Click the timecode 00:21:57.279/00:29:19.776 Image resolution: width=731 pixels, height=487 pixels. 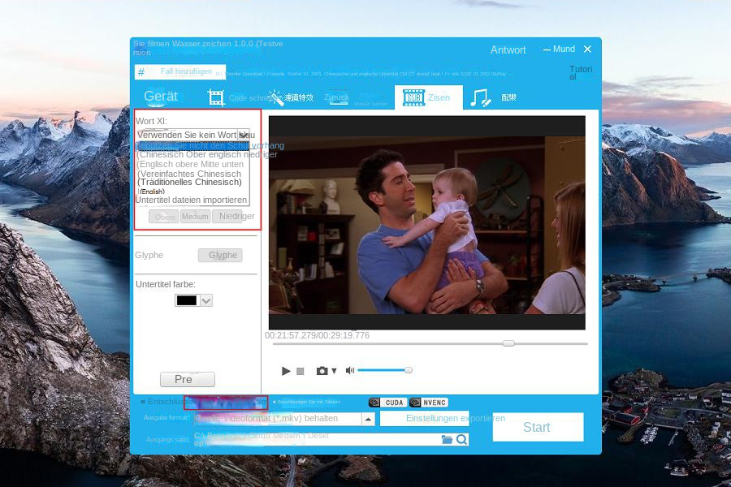coord(317,335)
